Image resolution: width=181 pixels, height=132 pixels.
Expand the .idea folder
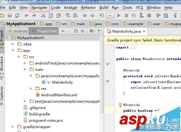click(x=13, y=44)
